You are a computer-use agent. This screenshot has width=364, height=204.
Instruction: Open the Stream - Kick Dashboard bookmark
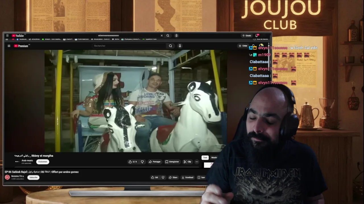tap(51, 39)
